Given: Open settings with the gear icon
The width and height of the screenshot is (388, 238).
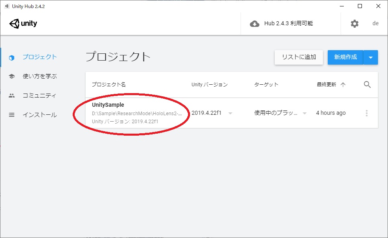Looking at the screenshot, I should coord(354,24).
